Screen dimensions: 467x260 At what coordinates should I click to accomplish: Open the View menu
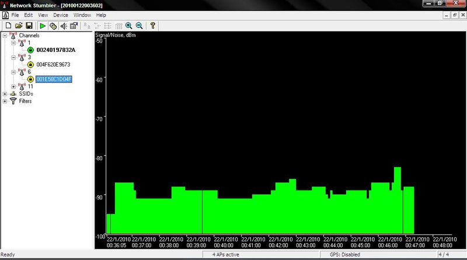pyautogui.click(x=43, y=15)
